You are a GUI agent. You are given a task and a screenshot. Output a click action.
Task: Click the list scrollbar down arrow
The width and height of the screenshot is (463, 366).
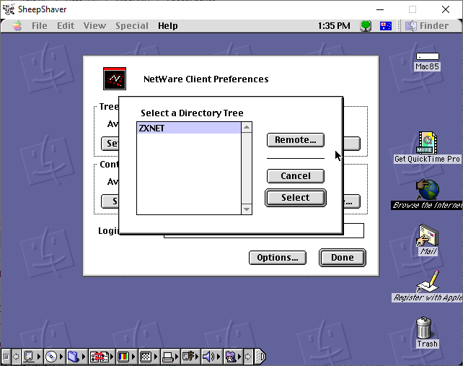247,209
